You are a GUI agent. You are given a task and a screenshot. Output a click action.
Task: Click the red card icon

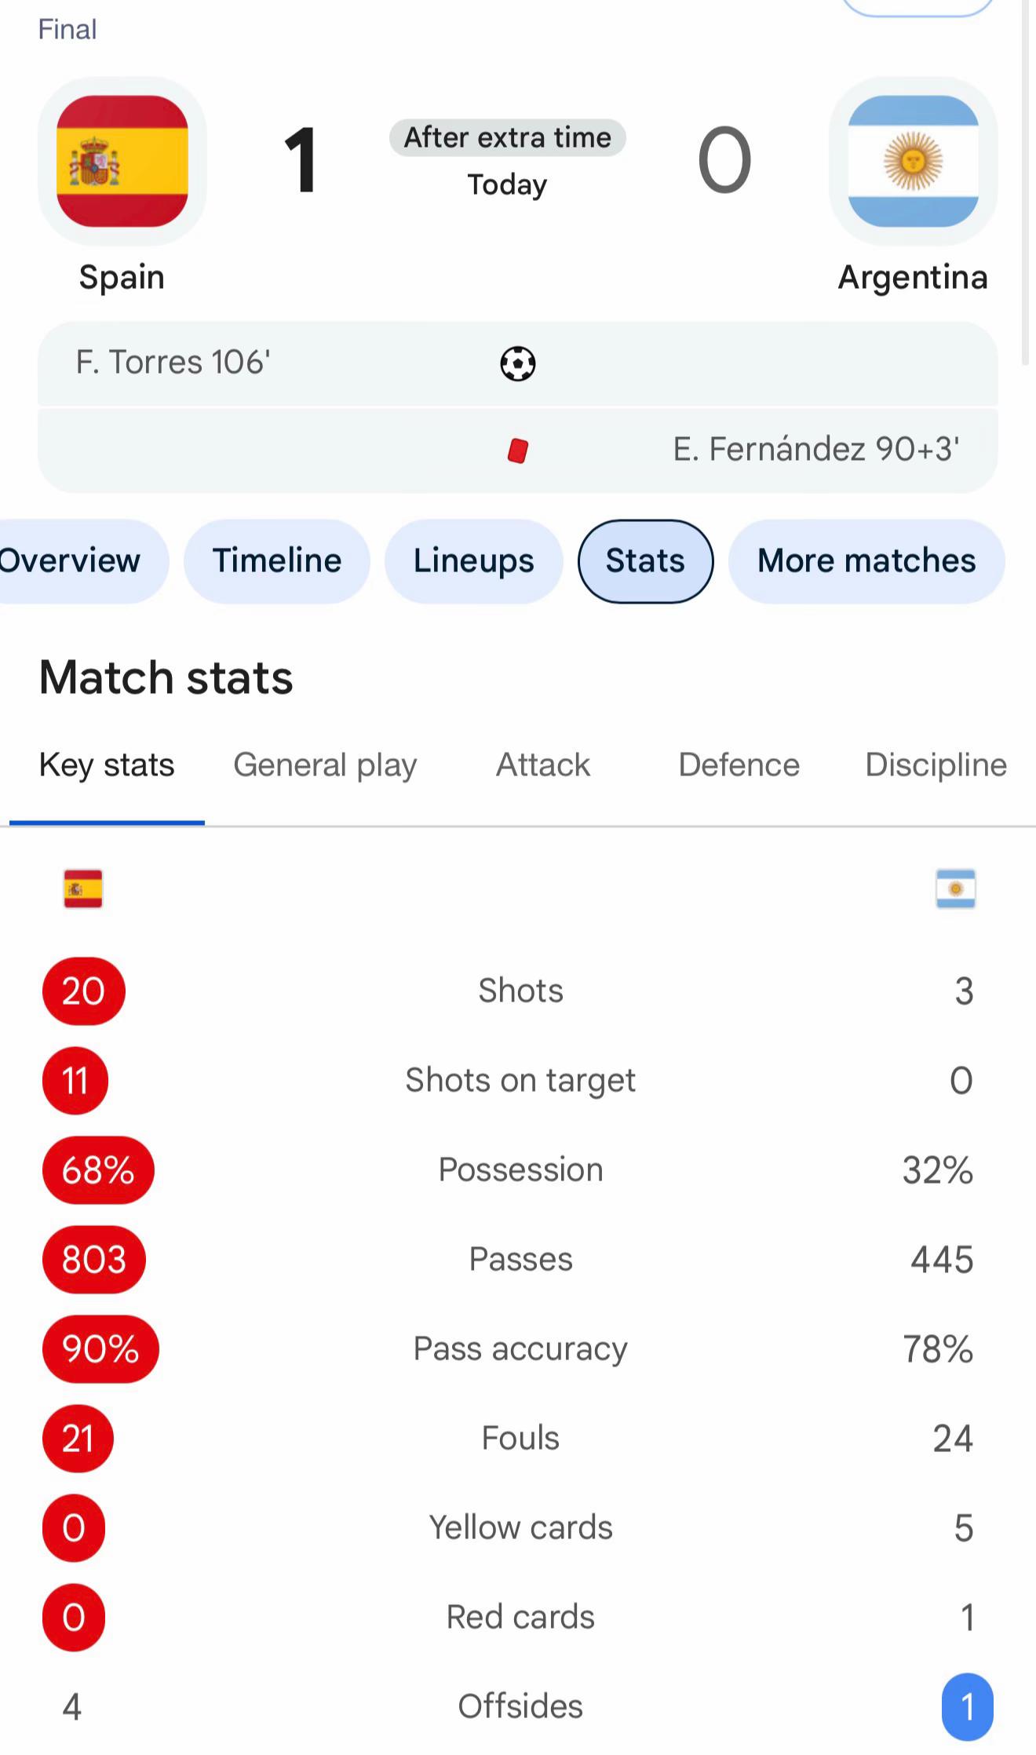(518, 451)
